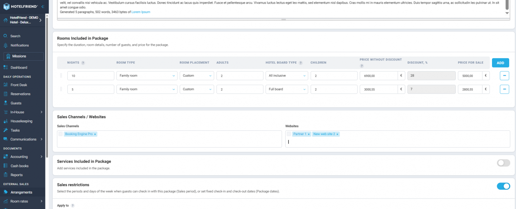
Task: Open Room Type dropdown in first row
Action: (147, 76)
